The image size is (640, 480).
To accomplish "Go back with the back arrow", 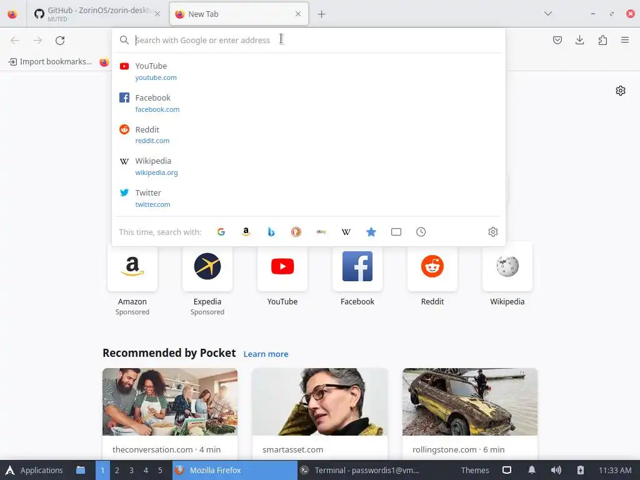I will 15,41.
